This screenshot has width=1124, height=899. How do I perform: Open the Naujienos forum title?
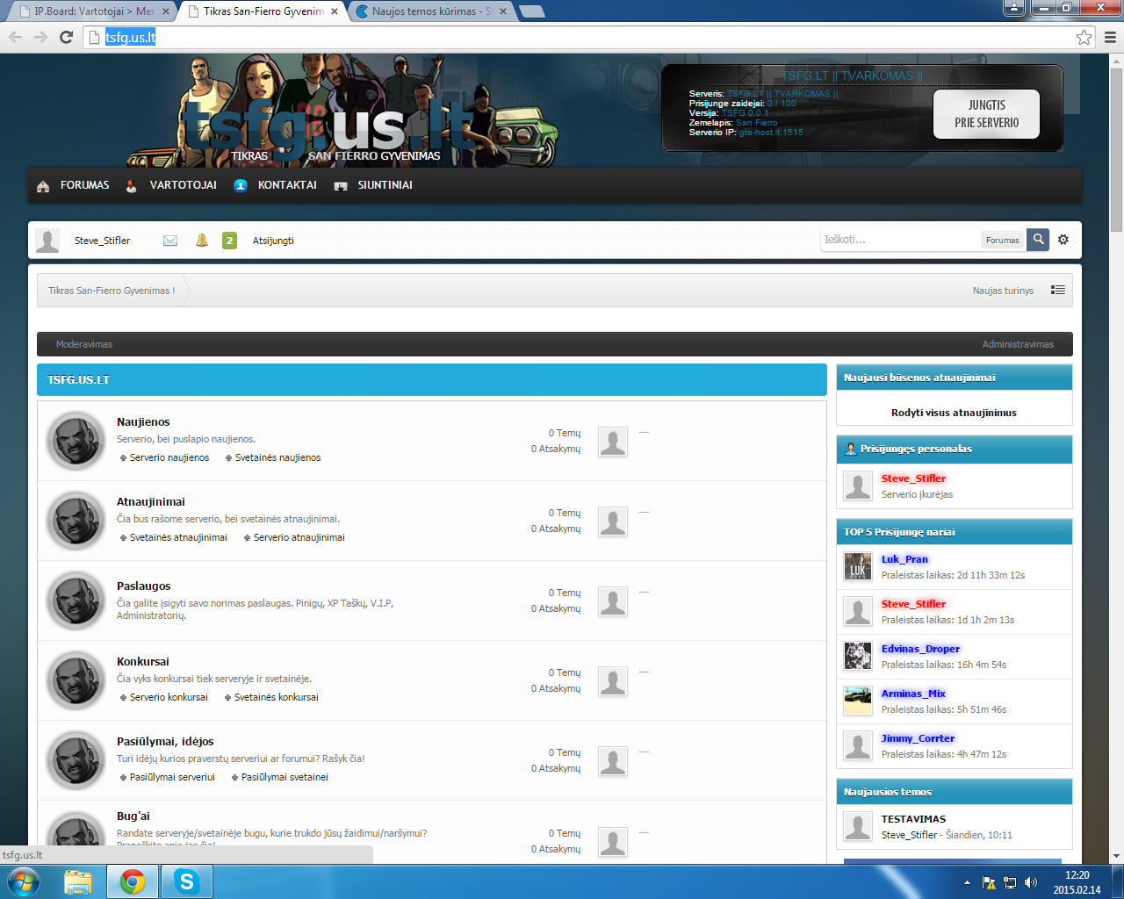(143, 422)
